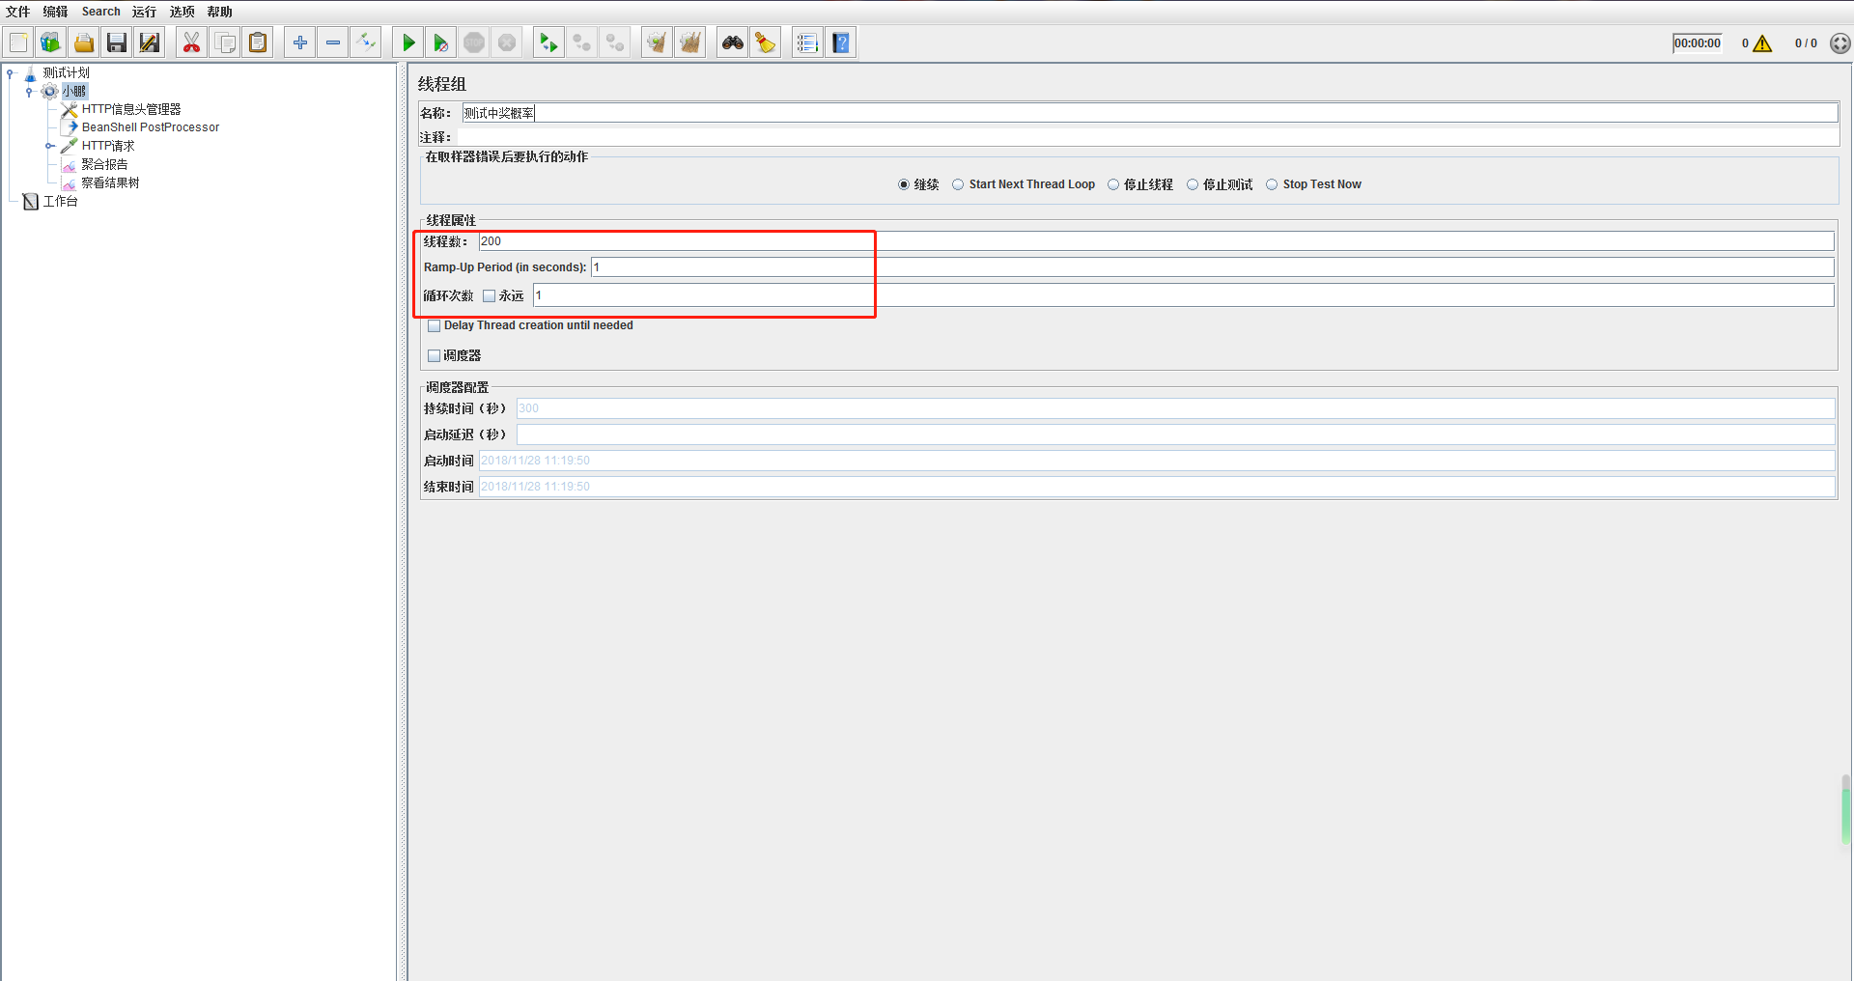
Task: Select Start Next Thread Loop option
Action: 958,184
